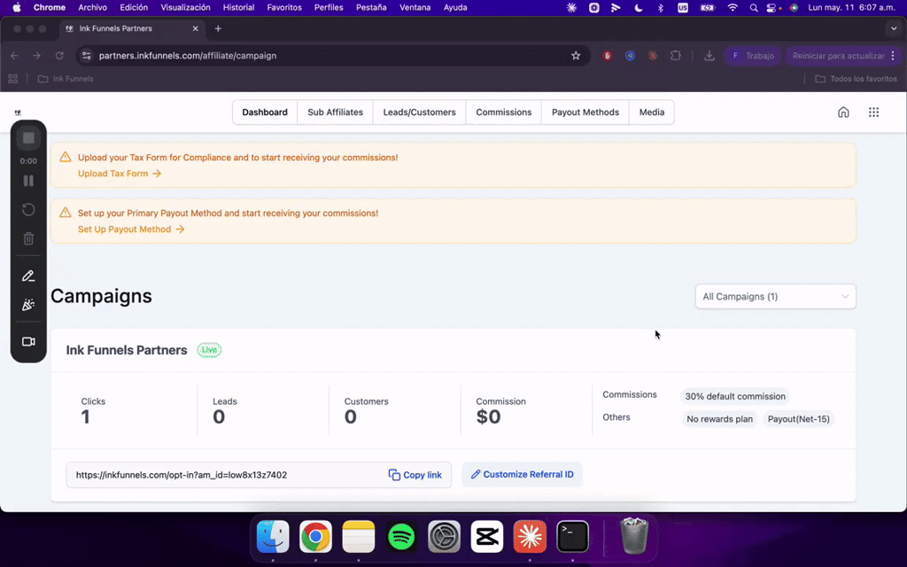
Task: Restart recording with the circular arrow icon
Action: pos(28,209)
